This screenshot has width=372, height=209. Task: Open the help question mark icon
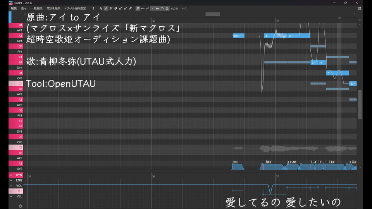pyautogui.click(x=93, y=9)
